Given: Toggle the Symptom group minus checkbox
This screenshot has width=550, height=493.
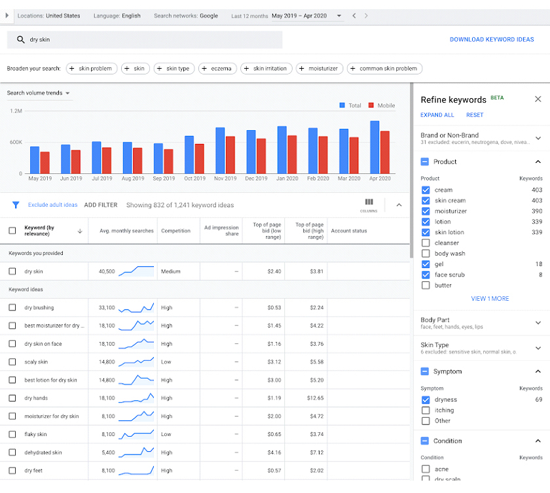Looking at the screenshot, I should 424,371.
